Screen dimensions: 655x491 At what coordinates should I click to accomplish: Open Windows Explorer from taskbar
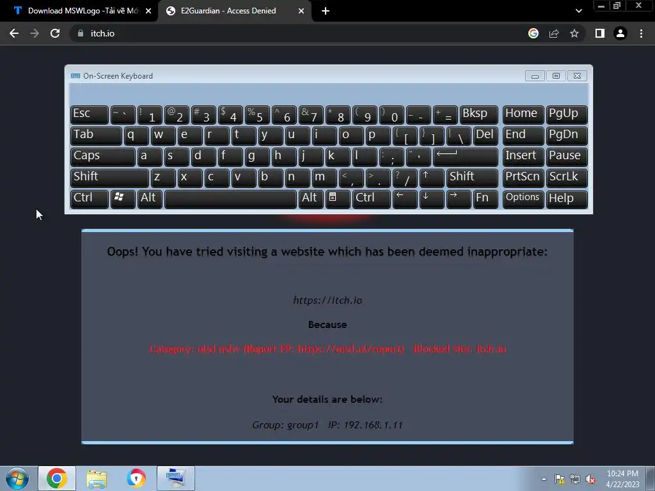pyautogui.click(x=97, y=478)
